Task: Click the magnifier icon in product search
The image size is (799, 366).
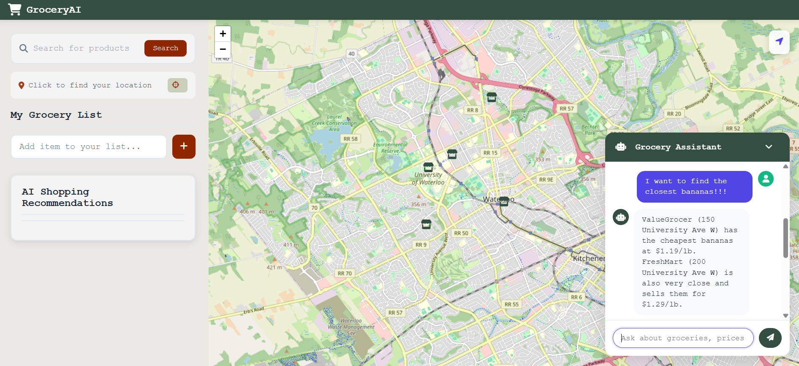Action: click(24, 49)
